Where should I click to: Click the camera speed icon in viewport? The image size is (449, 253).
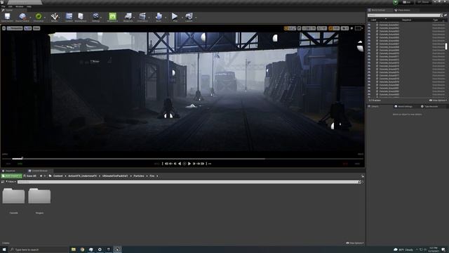pos(344,28)
